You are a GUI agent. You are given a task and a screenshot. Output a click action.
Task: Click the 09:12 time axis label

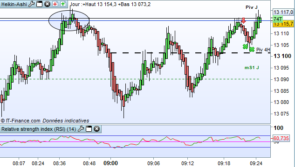[187, 163]
